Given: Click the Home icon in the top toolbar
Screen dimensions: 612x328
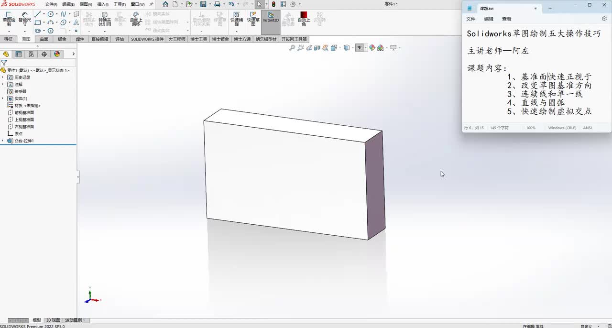Looking at the screenshot, I should 165,4.
